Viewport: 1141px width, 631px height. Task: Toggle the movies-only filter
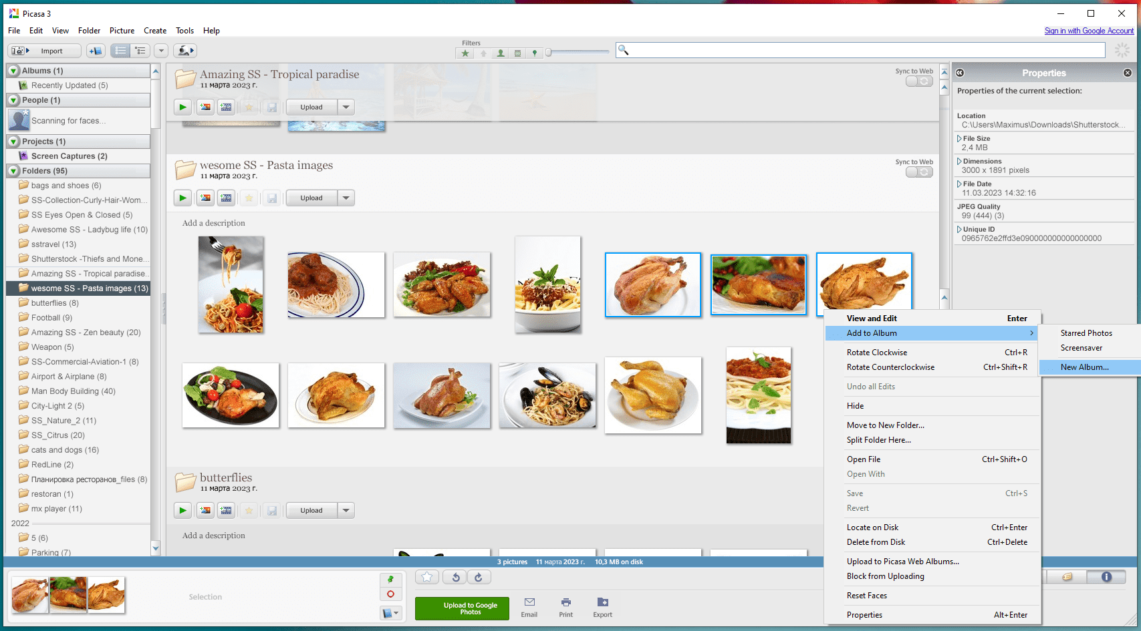point(517,53)
